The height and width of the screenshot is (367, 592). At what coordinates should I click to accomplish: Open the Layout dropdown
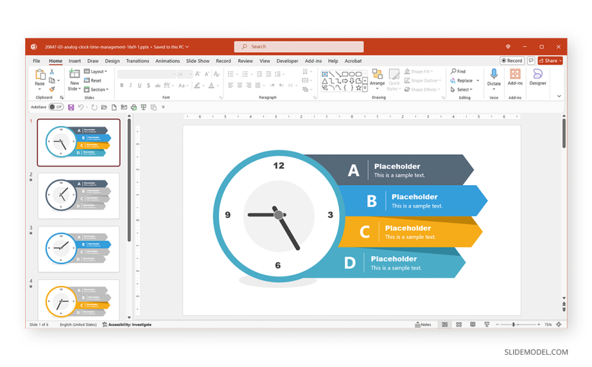[x=95, y=71]
